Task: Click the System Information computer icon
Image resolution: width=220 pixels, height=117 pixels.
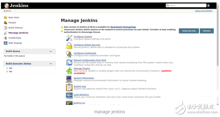Action: pos(69,79)
